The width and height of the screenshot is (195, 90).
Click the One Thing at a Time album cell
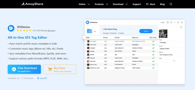138,41
